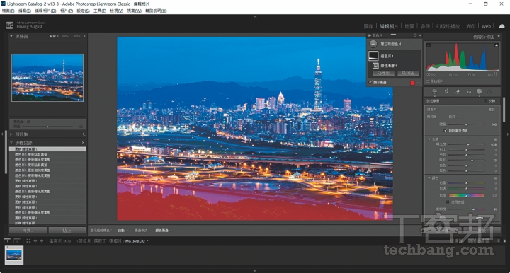The width and height of the screenshot is (510, 273).
Task: Hide left panel group arrow
Action: coord(2,134)
